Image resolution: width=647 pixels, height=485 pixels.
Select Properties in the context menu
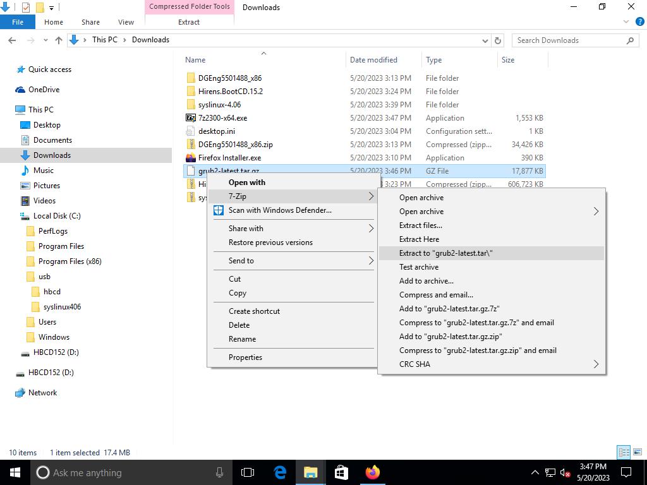pos(245,357)
